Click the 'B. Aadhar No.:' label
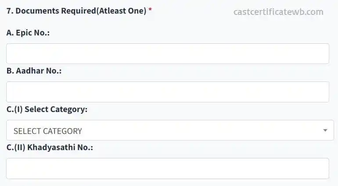This screenshot has width=338, height=186. [x=34, y=71]
